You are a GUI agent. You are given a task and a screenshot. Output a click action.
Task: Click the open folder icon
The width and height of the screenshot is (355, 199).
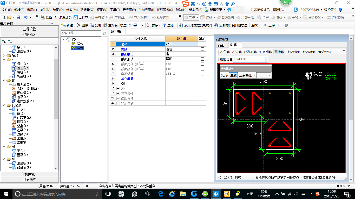pyautogui.click(x=9, y=17)
